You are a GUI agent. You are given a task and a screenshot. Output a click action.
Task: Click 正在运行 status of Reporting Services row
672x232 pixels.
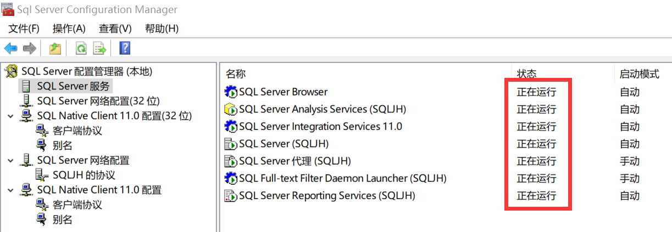[536, 196]
